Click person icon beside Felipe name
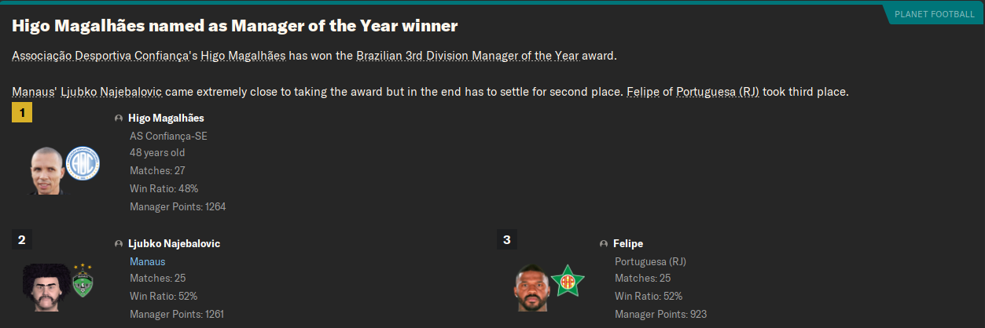This screenshot has height=328, width=985. pyautogui.click(x=604, y=244)
